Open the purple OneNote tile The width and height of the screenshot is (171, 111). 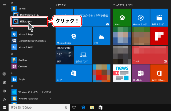(141, 73)
